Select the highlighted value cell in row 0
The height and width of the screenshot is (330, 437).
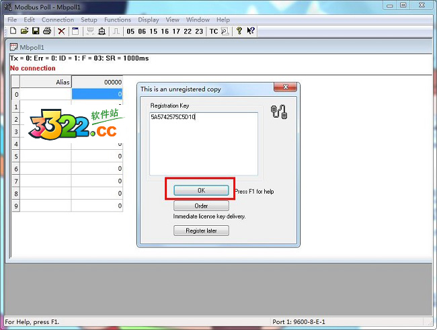click(x=97, y=94)
